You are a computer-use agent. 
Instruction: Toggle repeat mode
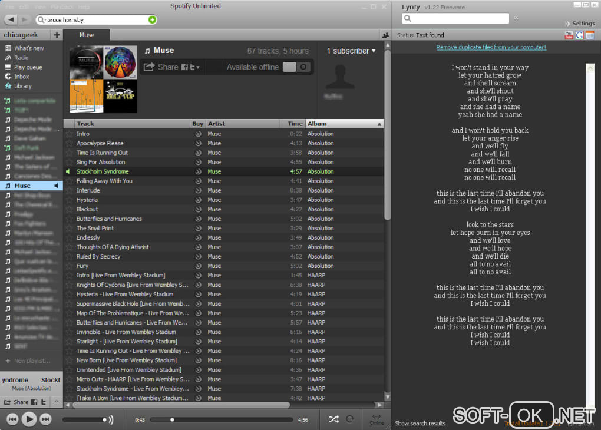(x=350, y=419)
